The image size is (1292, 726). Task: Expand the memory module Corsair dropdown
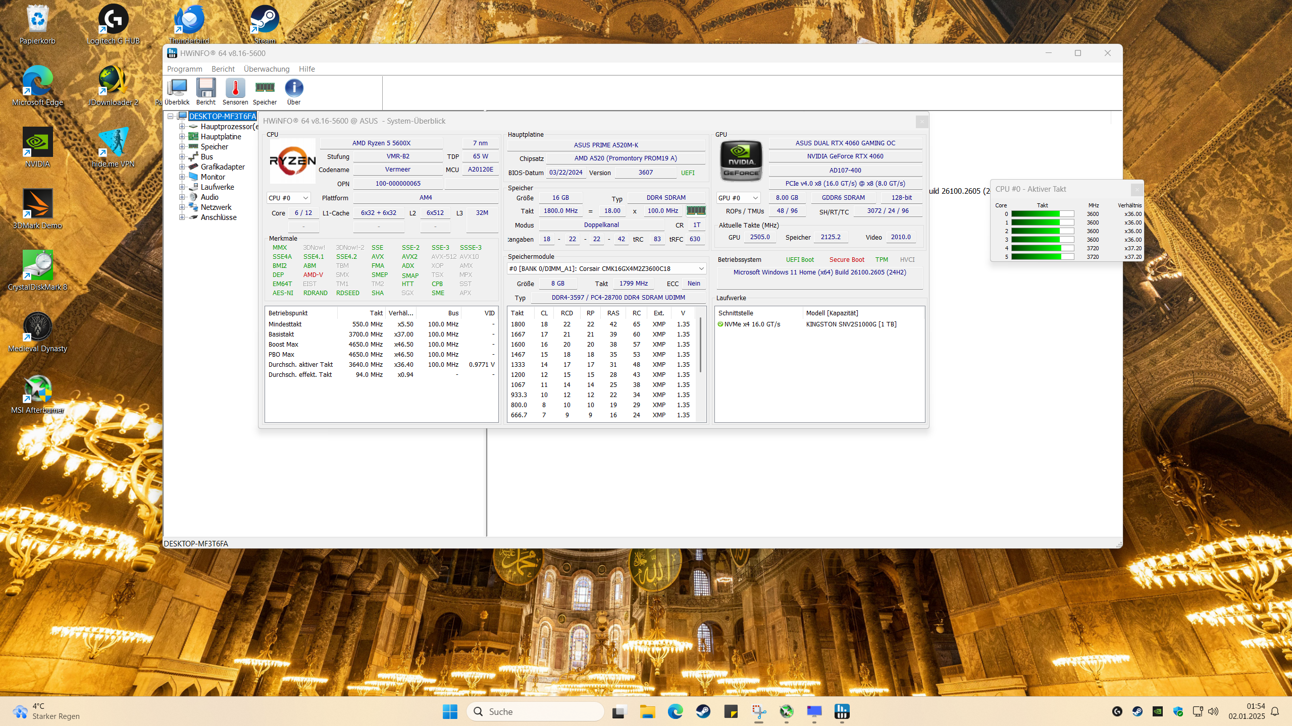click(701, 268)
